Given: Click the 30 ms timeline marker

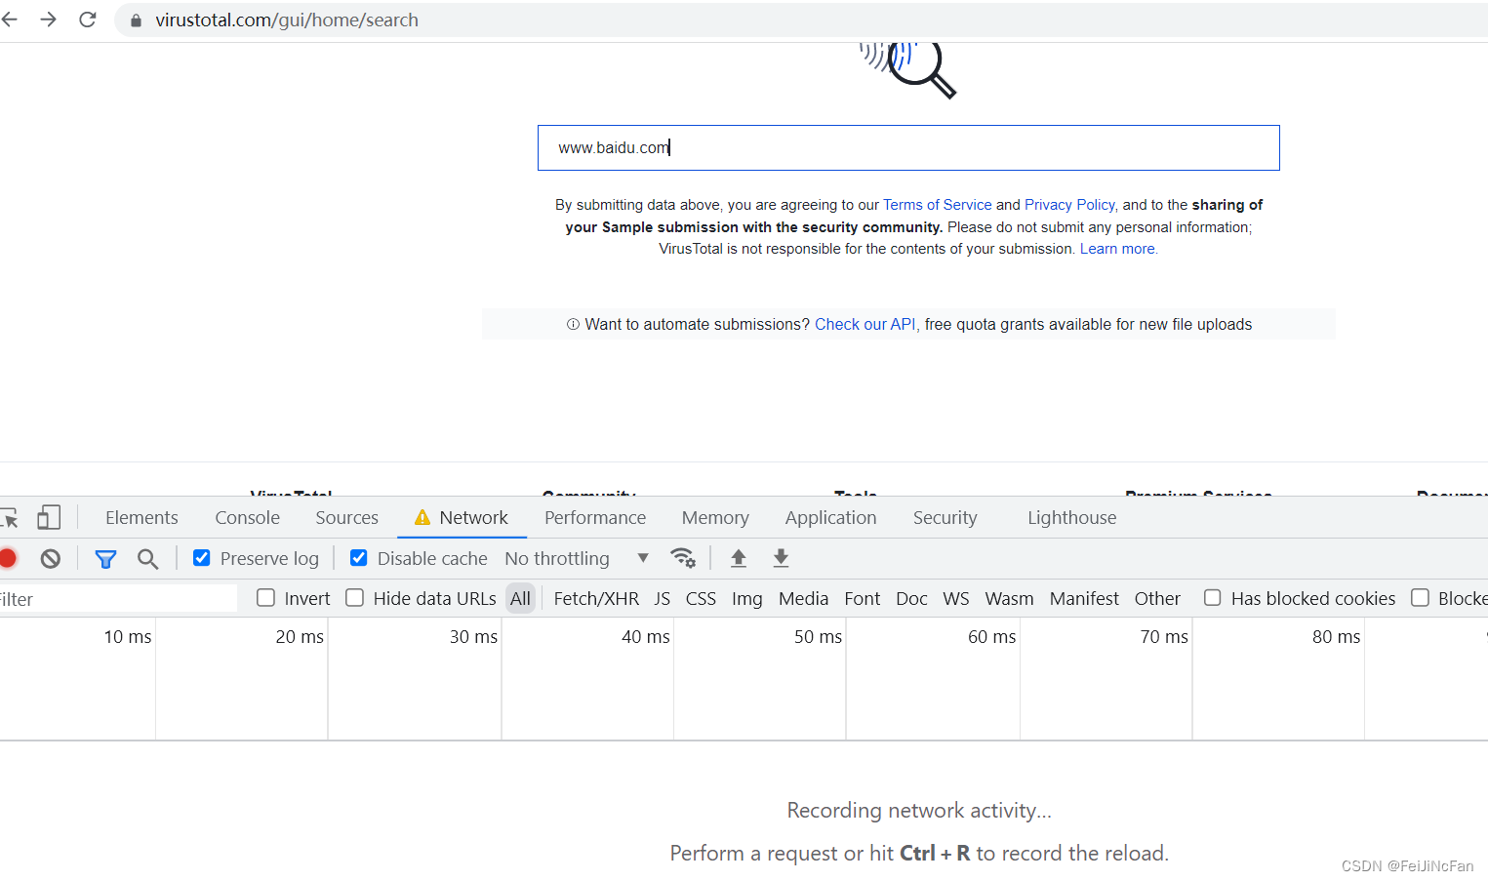Looking at the screenshot, I should coord(473,636).
